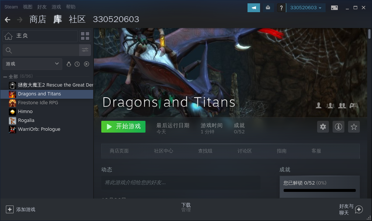Click the home icon beside 主页
The height and width of the screenshot is (221, 372).
point(8,36)
